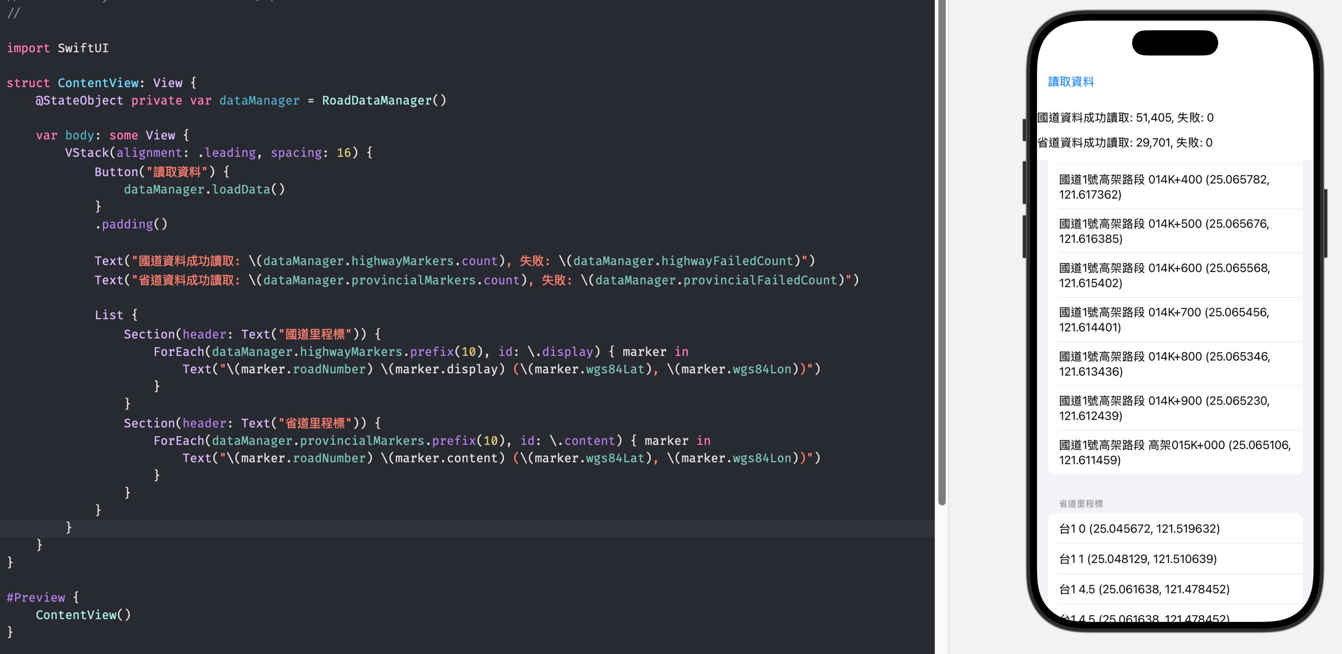The width and height of the screenshot is (1342, 654).
Task: Click the ContentView struct name declaration
Action: pyautogui.click(x=98, y=83)
